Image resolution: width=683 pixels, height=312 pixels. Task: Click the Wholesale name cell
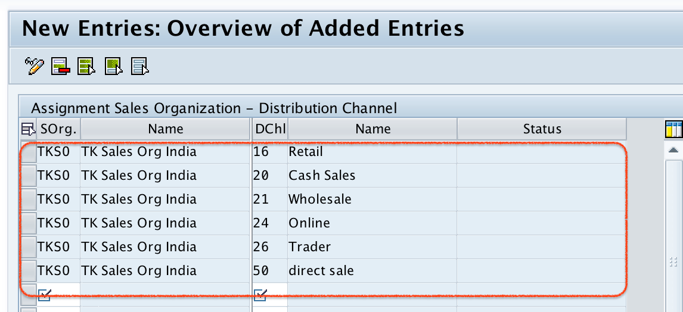coord(372,199)
